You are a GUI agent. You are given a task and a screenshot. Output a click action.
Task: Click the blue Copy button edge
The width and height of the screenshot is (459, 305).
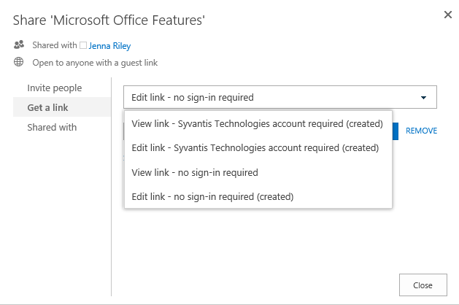pyautogui.click(x=396, y=131)
